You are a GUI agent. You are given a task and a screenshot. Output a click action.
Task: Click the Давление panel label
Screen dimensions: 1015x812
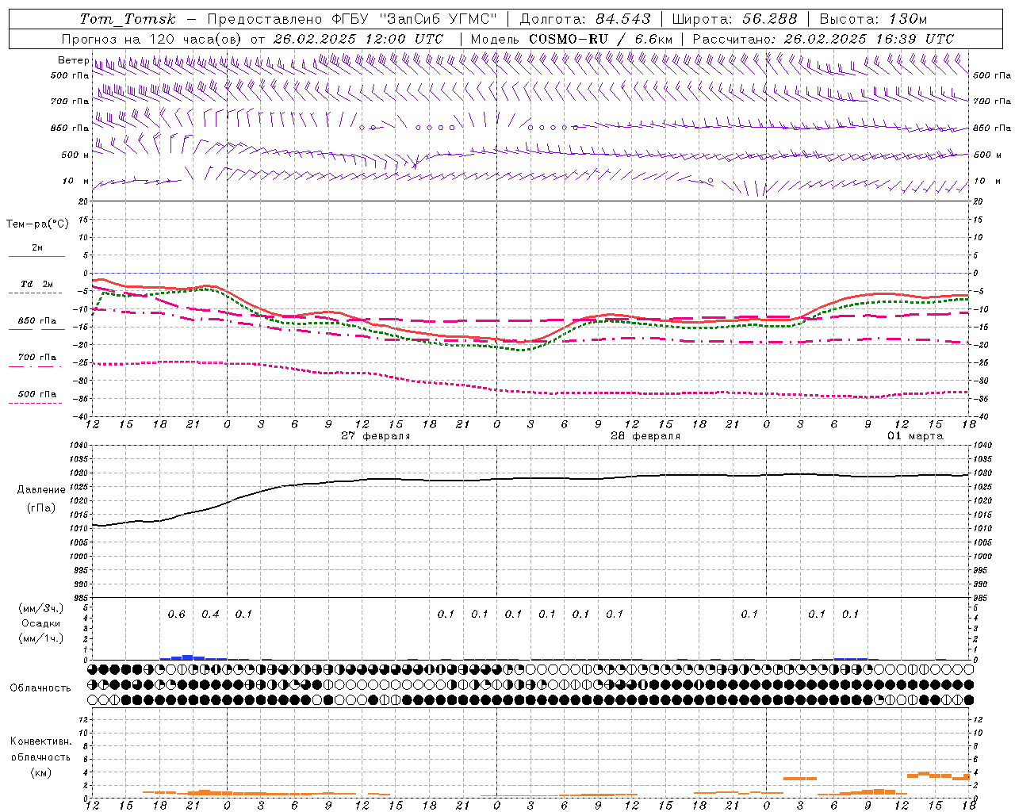point(41,490)
